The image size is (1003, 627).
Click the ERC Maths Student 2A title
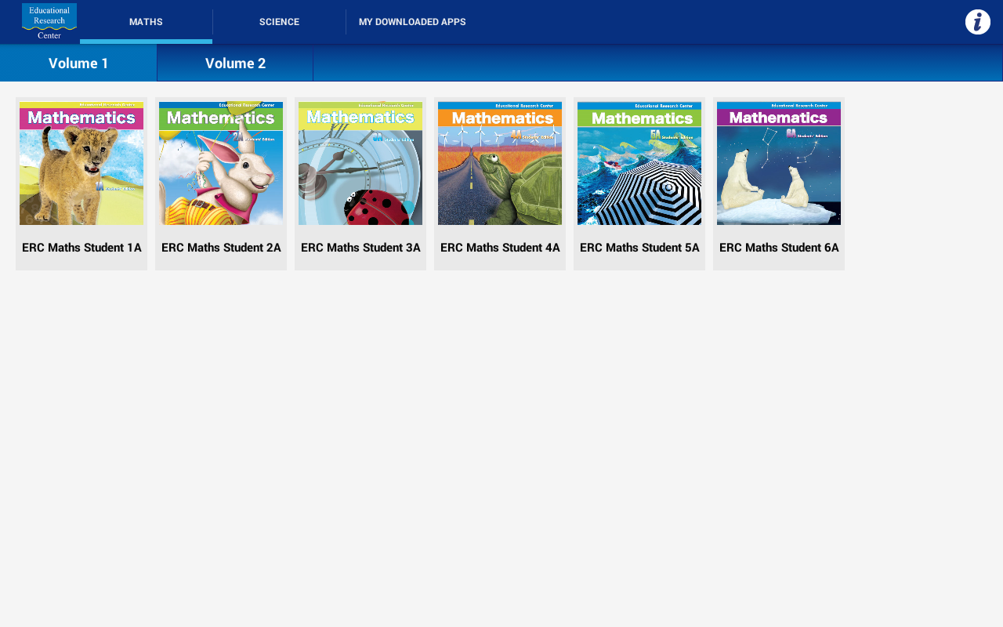pyautogui.click(x=221, y=248)
